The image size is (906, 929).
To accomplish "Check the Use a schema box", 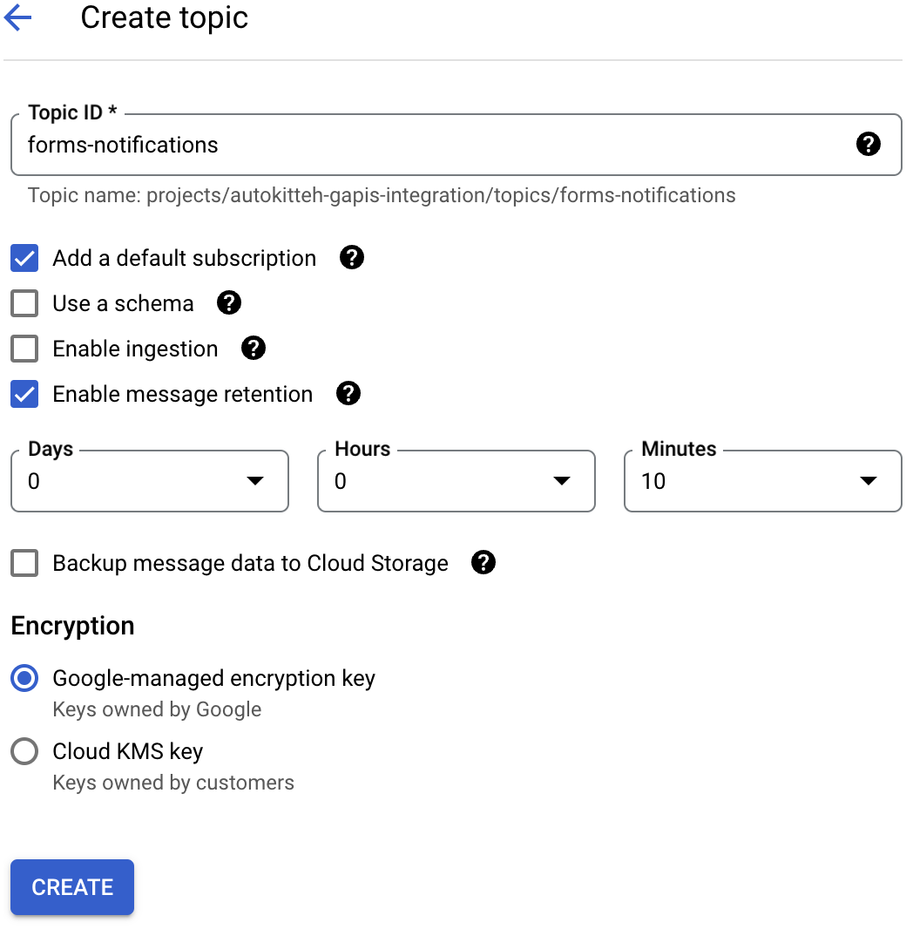I will (x=24, y=303).
